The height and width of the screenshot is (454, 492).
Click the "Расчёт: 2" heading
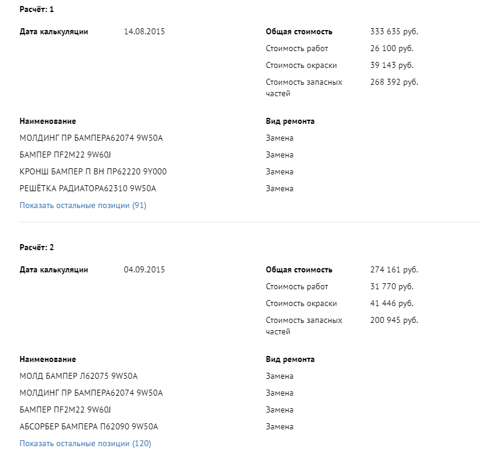point(37,248)
